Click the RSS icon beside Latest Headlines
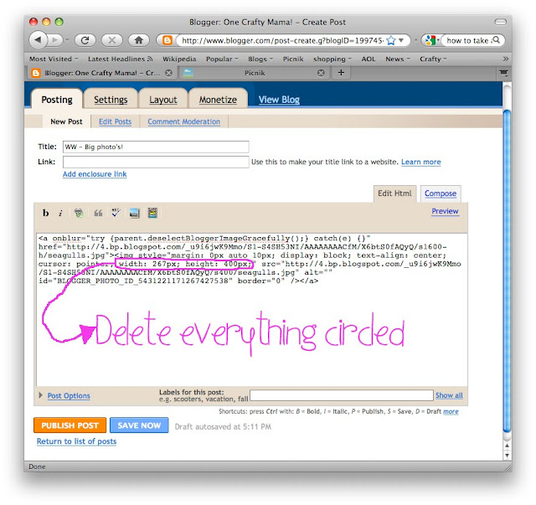Viewport: 536px width, 505px height. 150,59
